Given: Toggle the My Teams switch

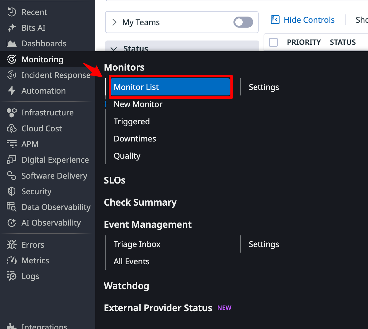Looking at the screenshot, I should pos(243,22).
